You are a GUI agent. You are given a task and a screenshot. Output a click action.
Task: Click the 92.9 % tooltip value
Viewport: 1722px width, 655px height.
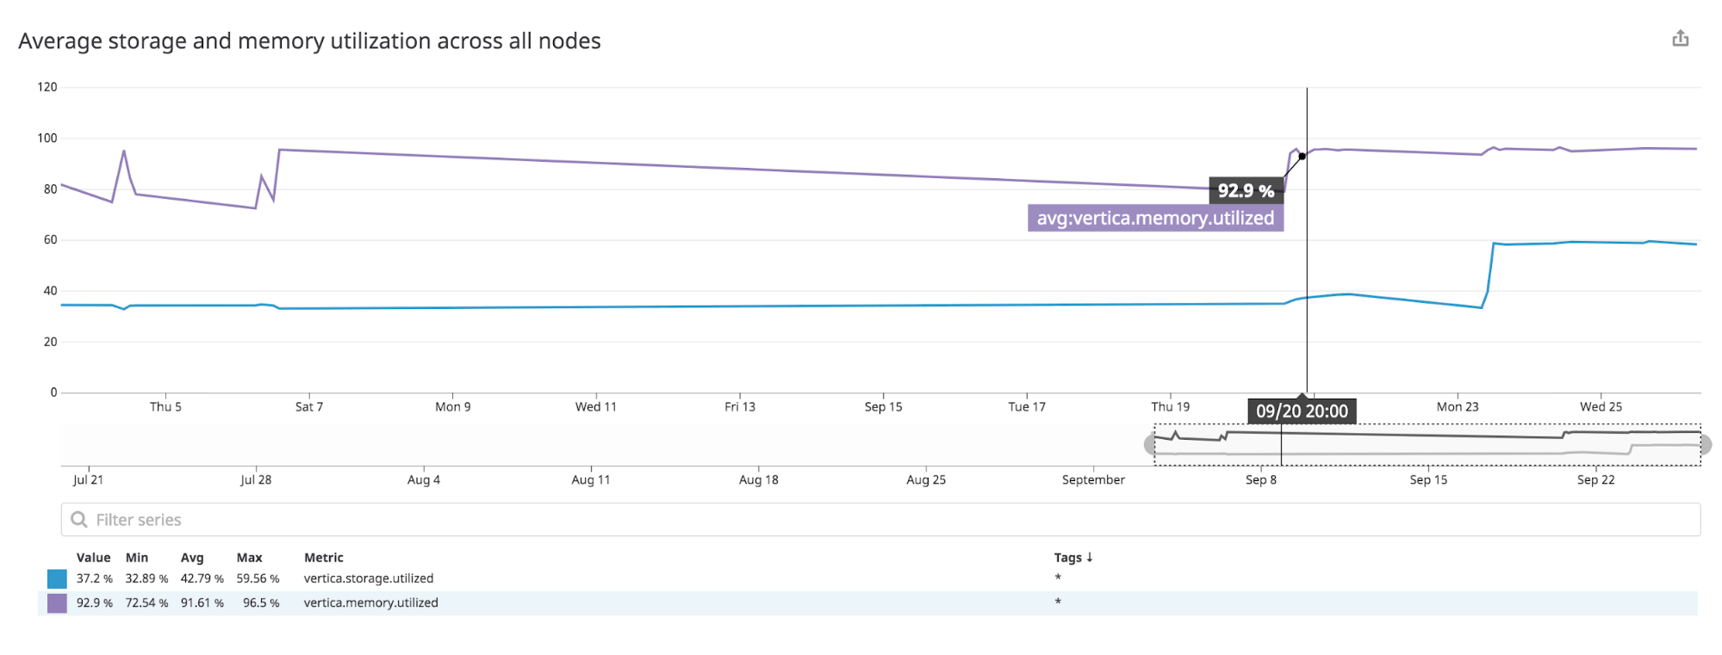[x=1246, y=191]
